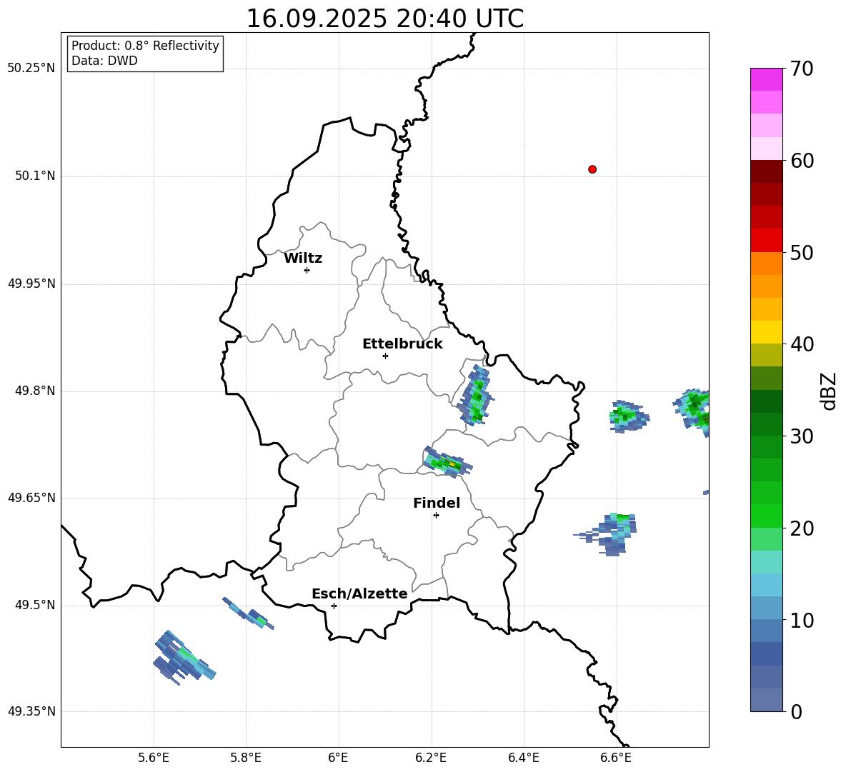The height and width of the screenshot is (772, 846).
Task: Click the 5.8°E longitude label
Action: (246, 758)
